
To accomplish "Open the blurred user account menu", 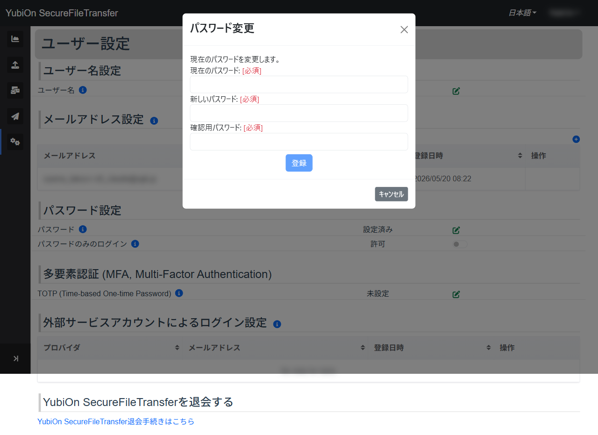I will click(x=565, y=13).
